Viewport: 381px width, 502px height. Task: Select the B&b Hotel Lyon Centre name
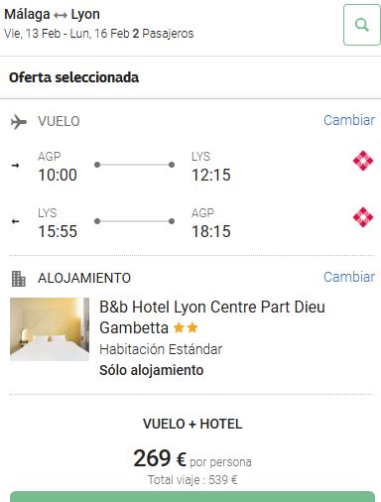click(x=212, y=317)
